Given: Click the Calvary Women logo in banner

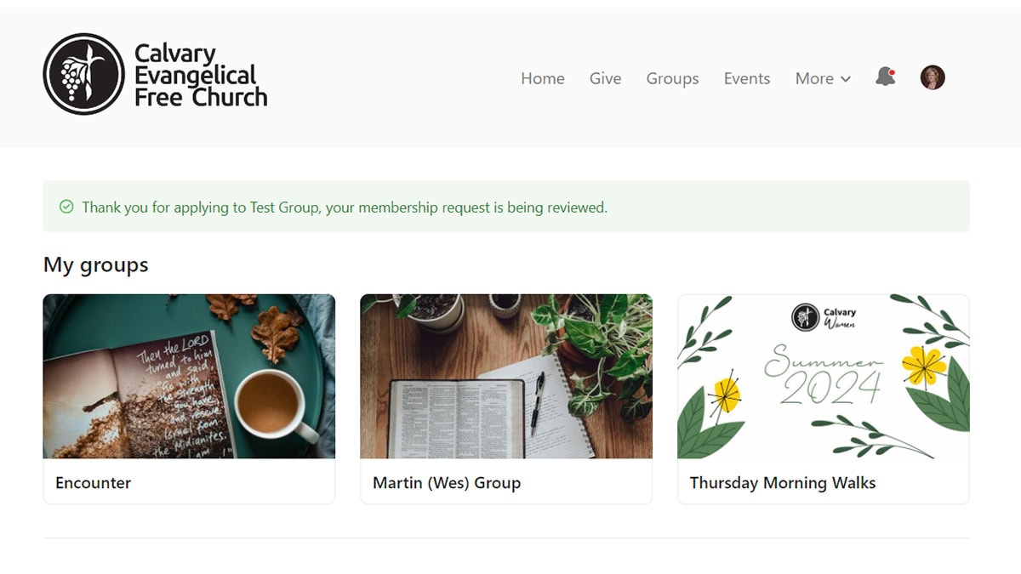Looking at the screenshot, I should click(806, 318).
